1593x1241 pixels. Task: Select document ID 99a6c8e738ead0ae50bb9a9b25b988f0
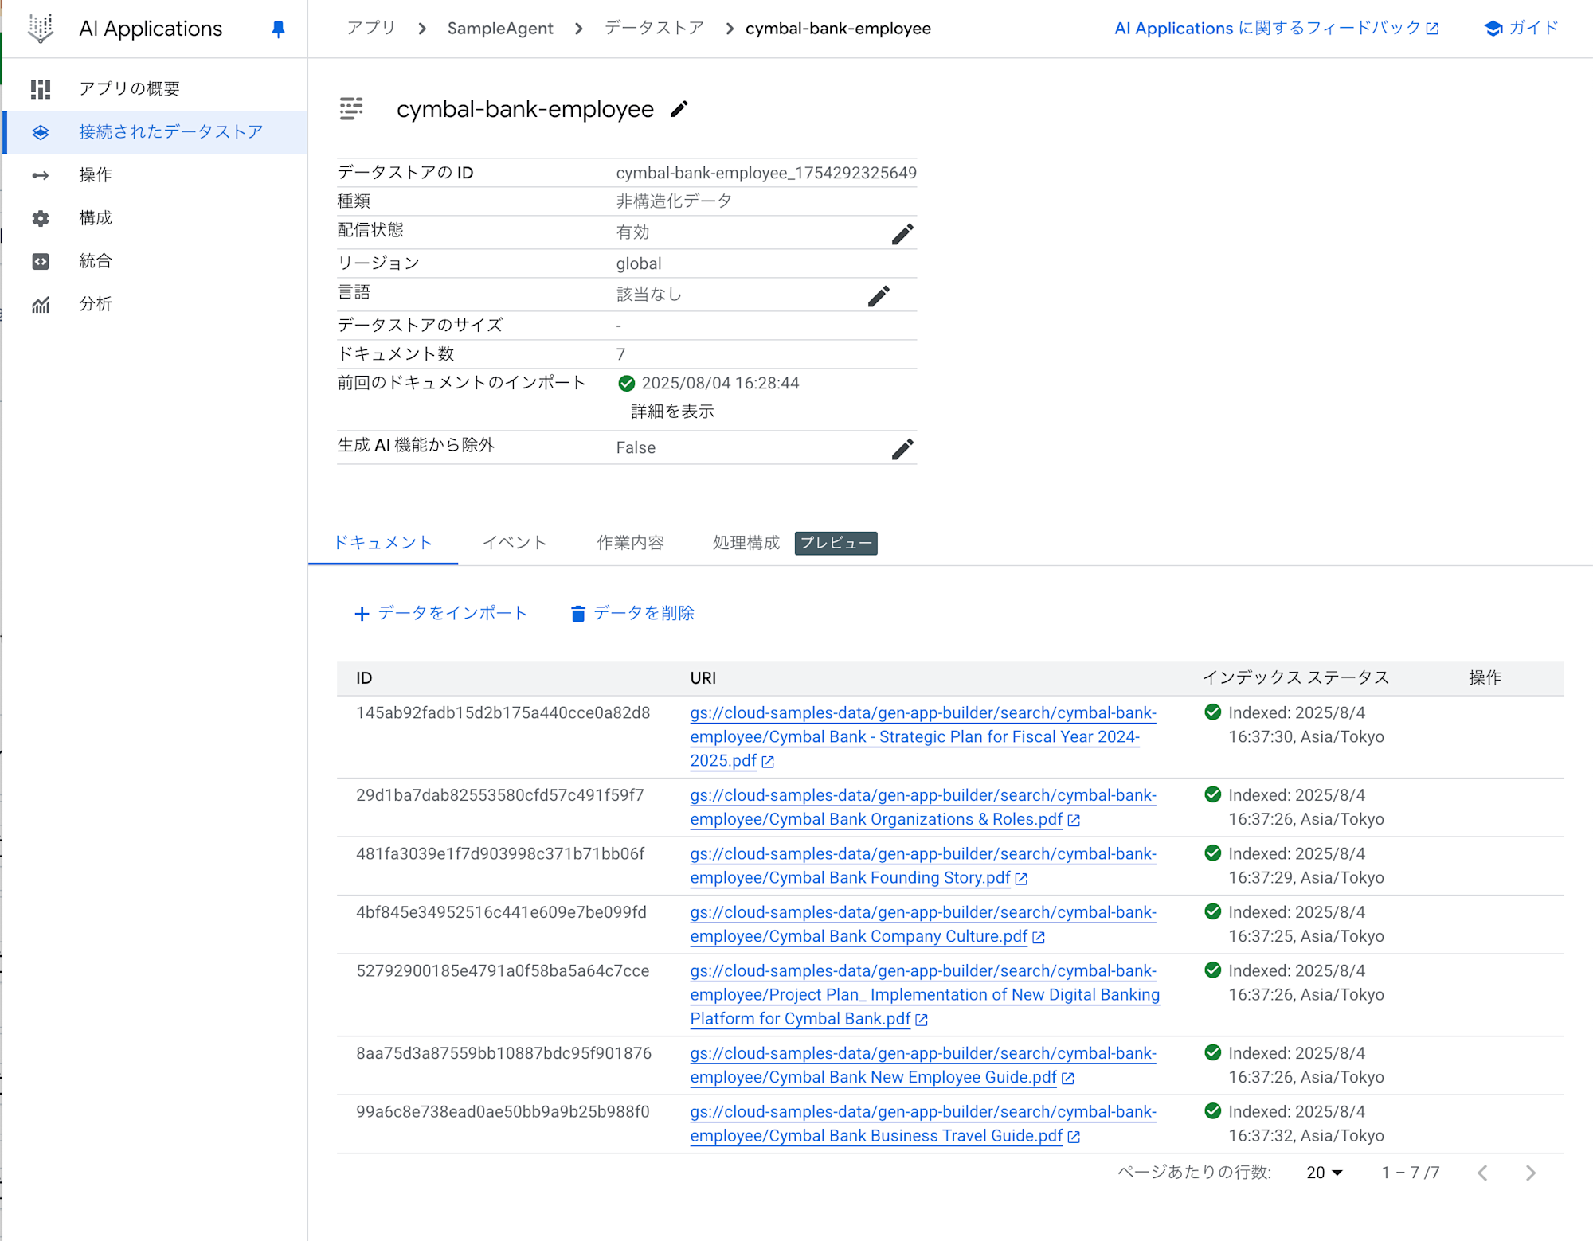point(503,1112)
